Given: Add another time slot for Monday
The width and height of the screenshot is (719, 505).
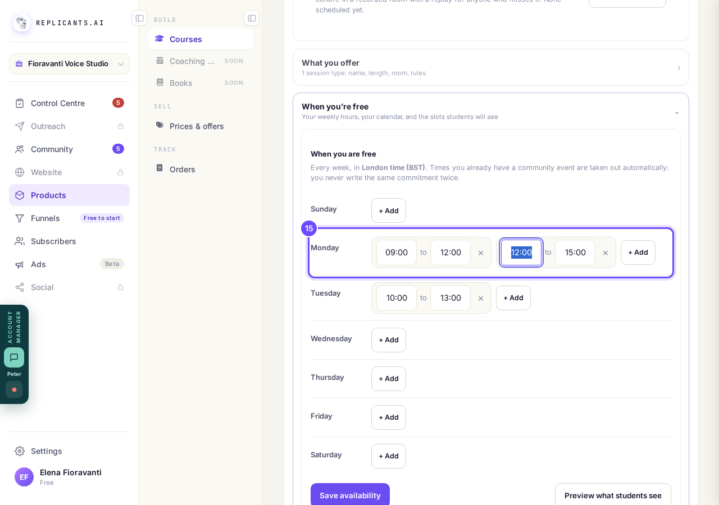Looking at the screenshot, I should click(638, 252).
